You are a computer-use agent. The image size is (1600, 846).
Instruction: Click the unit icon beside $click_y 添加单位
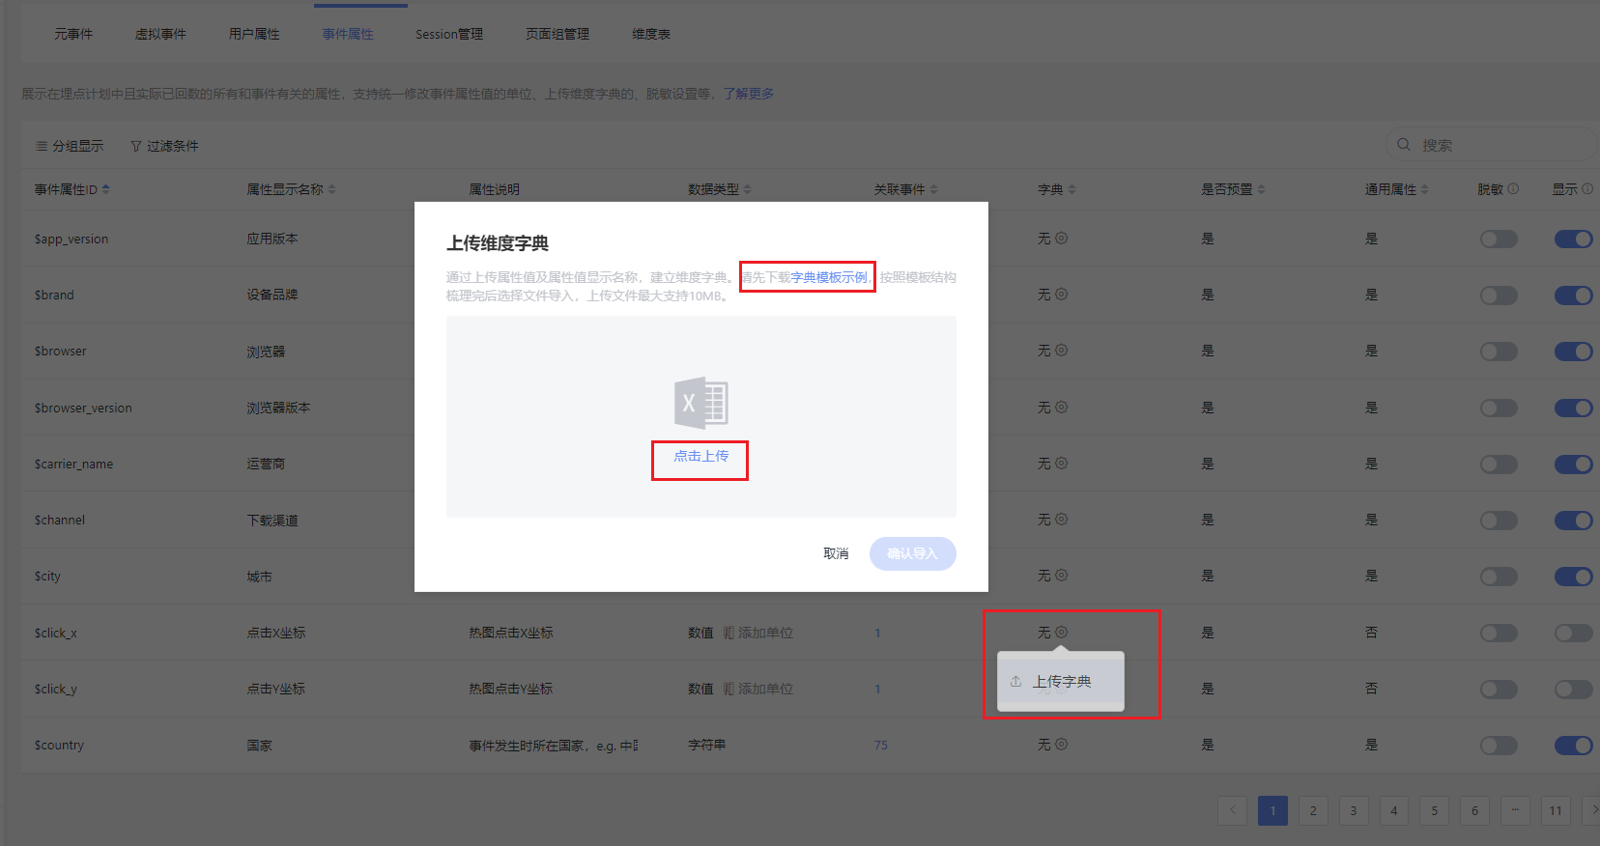[729, 689]
